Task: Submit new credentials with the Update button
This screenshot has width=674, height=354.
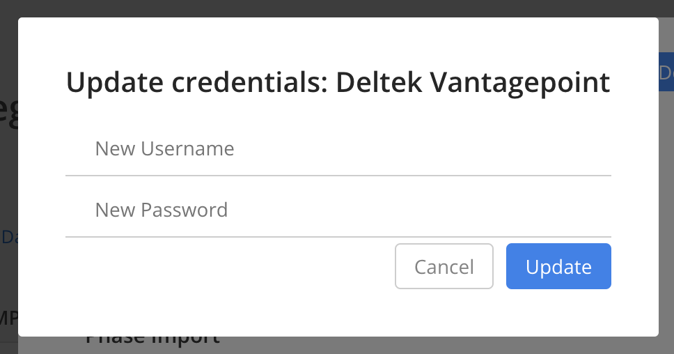Action: [558, 266]
